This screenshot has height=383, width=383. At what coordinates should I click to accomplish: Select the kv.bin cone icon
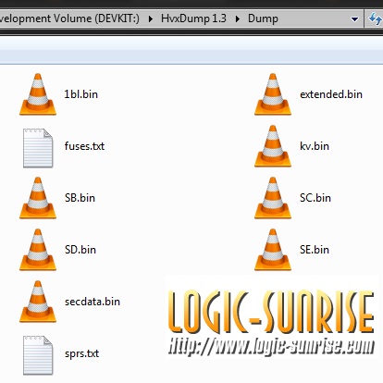tap(273, 146)
